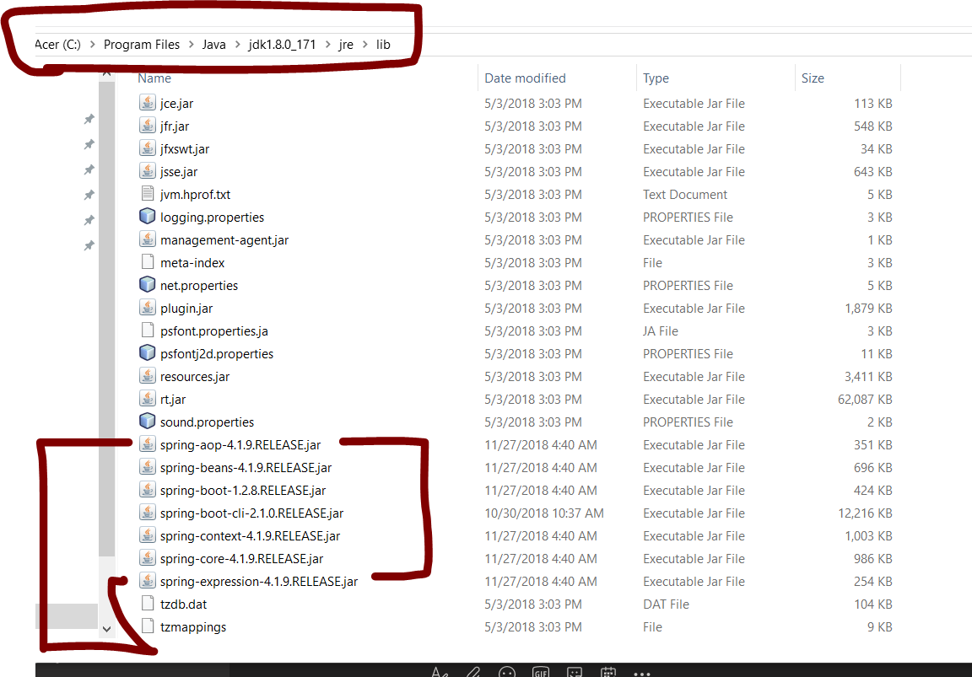Click the jfr.jar file icon

(147, 126)
